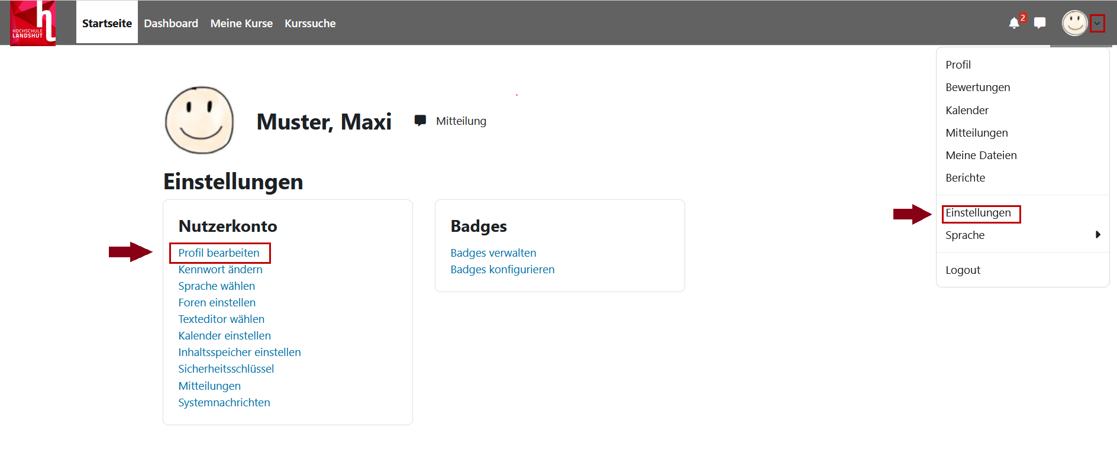Open the notifications bell icon
This screenshot has height=456, width=1117.
coord(1014,22)
